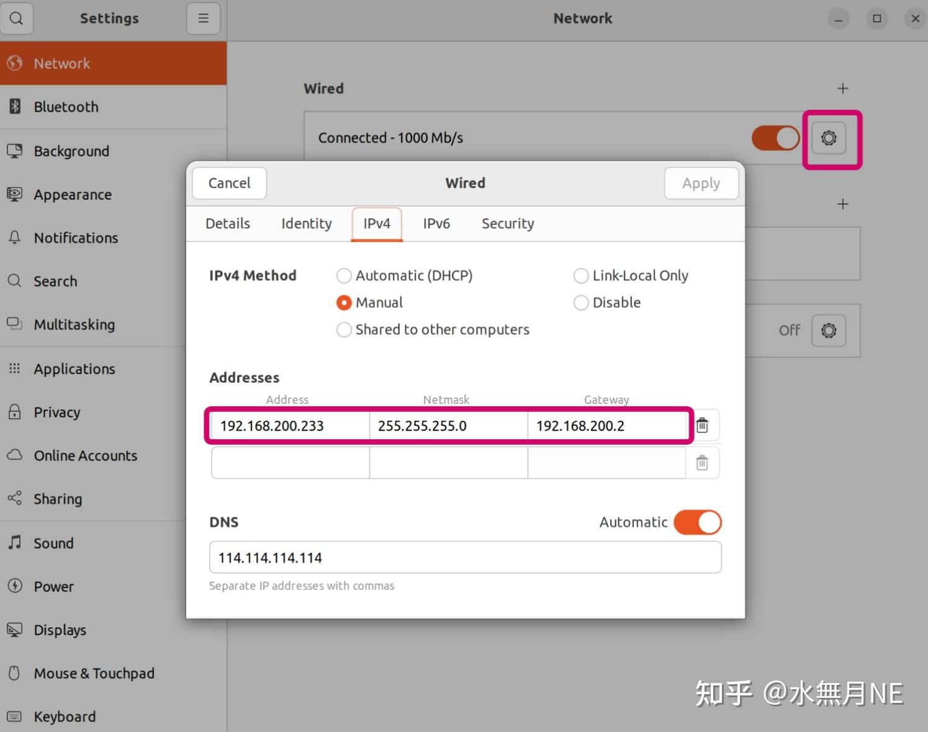Add a new wired profile with the plus icon
The image size is (928, 732).
click(x=842, y=88)
